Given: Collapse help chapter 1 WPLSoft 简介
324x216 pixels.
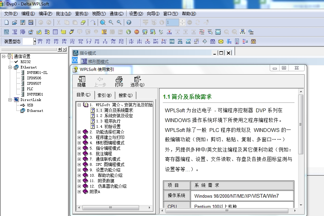Looking at the screenshot, I should [x=79, y=105].
